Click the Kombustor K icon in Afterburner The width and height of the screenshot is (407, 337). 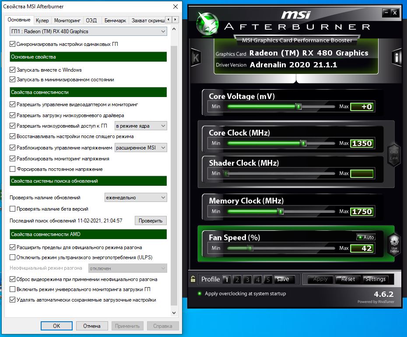coord(196,58)
